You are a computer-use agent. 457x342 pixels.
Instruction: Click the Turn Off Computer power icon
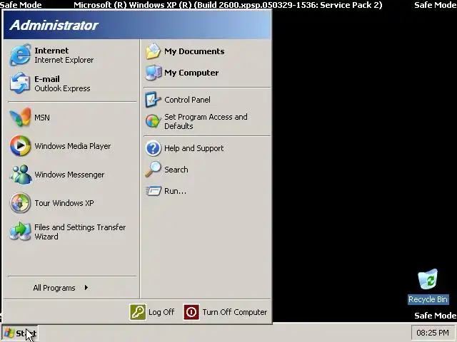[x=191, y=312]
